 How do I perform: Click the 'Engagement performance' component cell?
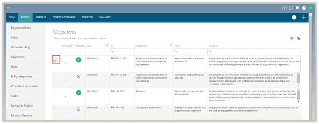154,113
